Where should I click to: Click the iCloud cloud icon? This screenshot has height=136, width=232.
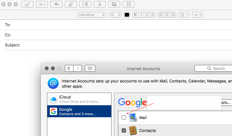[x=53, y=99]
